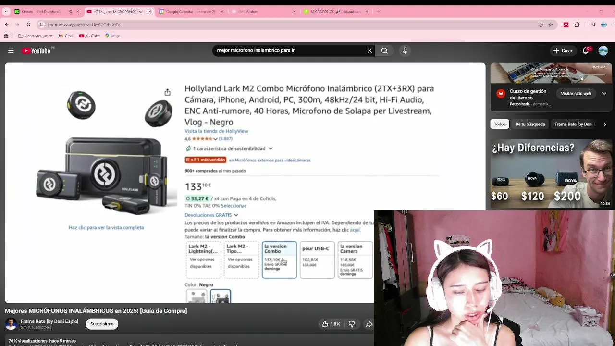
Task: Click the youtube.com address bar URL
Action: (x=84, y=25)
